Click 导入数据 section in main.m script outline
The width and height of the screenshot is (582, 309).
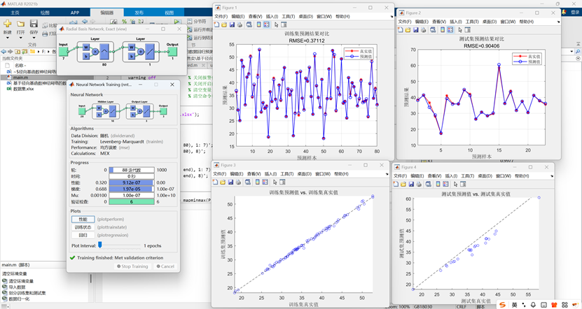(x=17, y=287)
